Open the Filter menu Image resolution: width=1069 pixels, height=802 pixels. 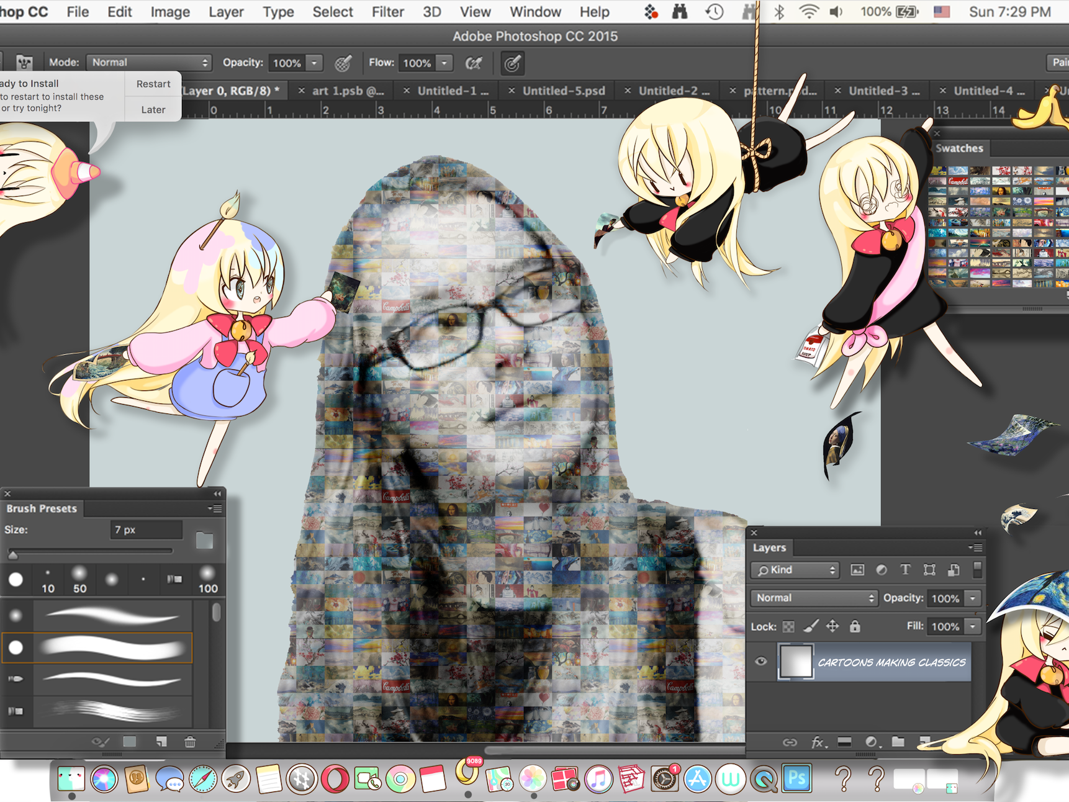click(388, 12)
